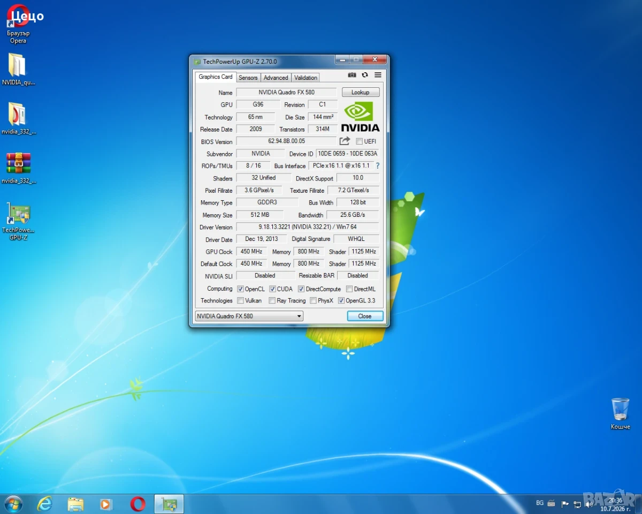Click the volume tray icon
Viewport: 642px width, 514px height.
click(x=588, y=504)
